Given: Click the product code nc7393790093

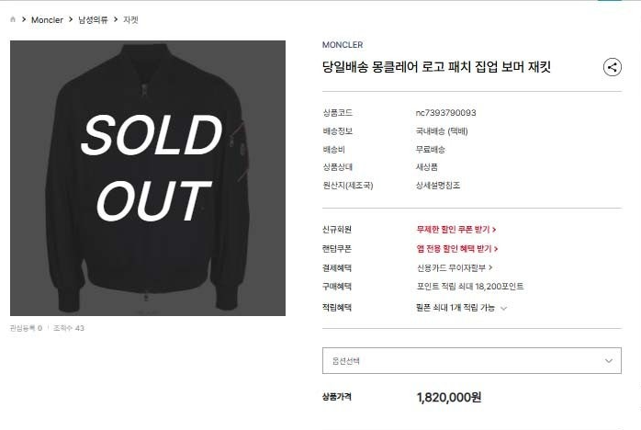Looking at the screenshot, I should tap(445, 113).
